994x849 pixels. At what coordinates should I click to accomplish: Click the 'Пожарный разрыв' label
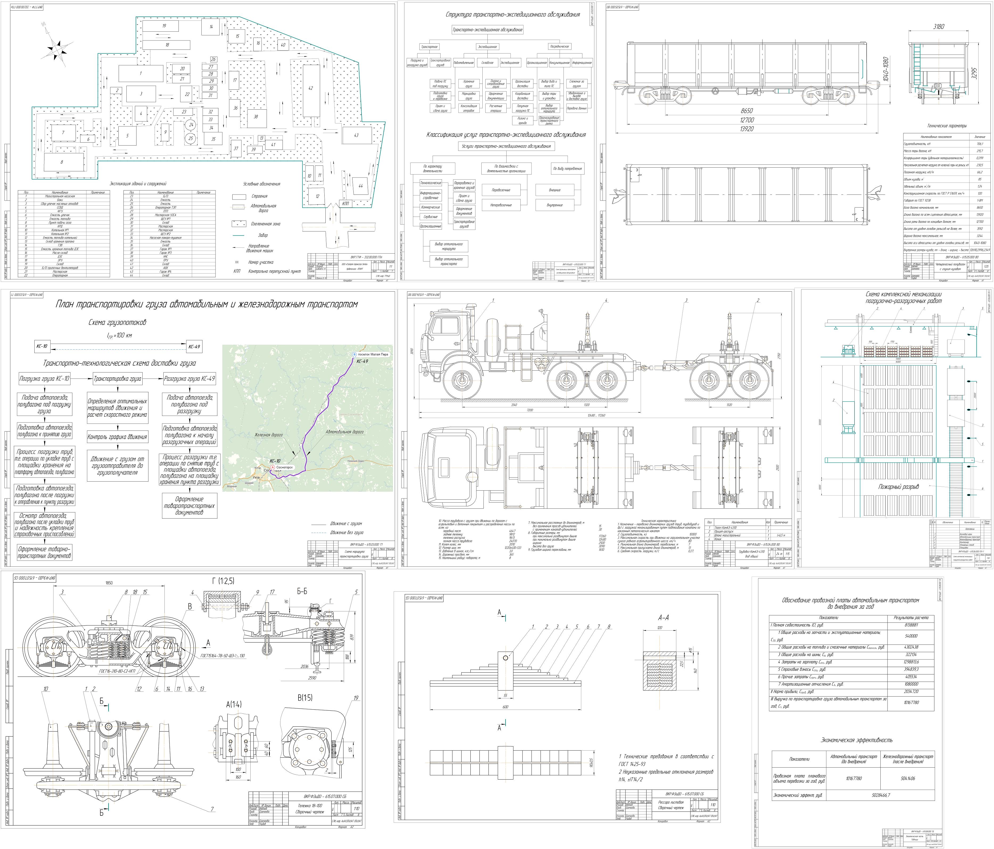(x=898, y=487)
